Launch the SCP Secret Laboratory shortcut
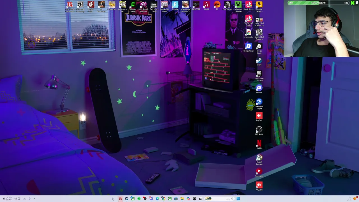 point(80,6)
